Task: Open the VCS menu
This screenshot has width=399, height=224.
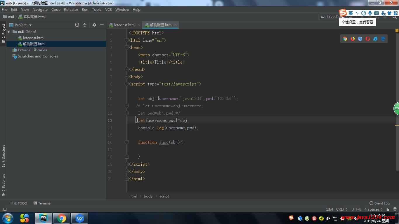Action: pos(108,9)
